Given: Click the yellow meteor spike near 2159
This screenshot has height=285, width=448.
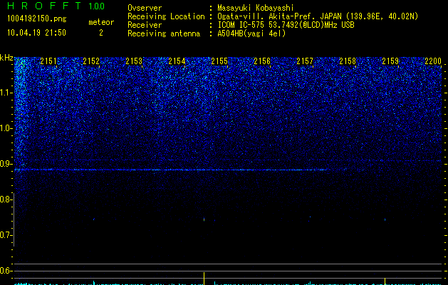Looking at the screenshot, I should [385, 281].
